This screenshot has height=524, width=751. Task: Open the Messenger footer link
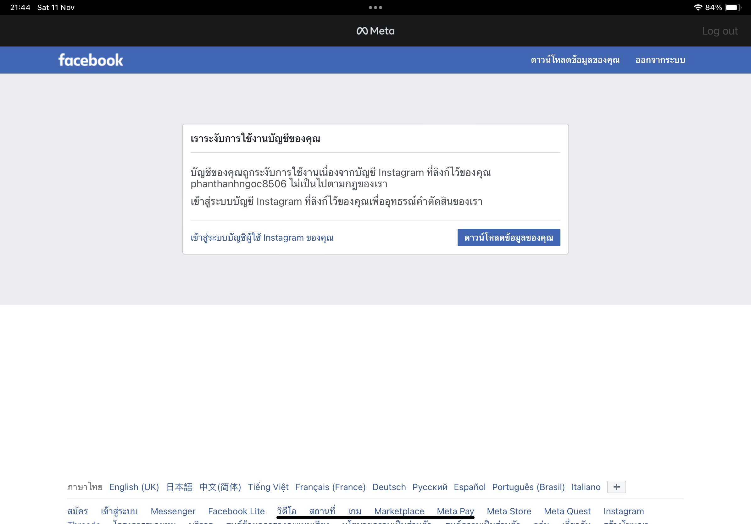click(173, 511)
